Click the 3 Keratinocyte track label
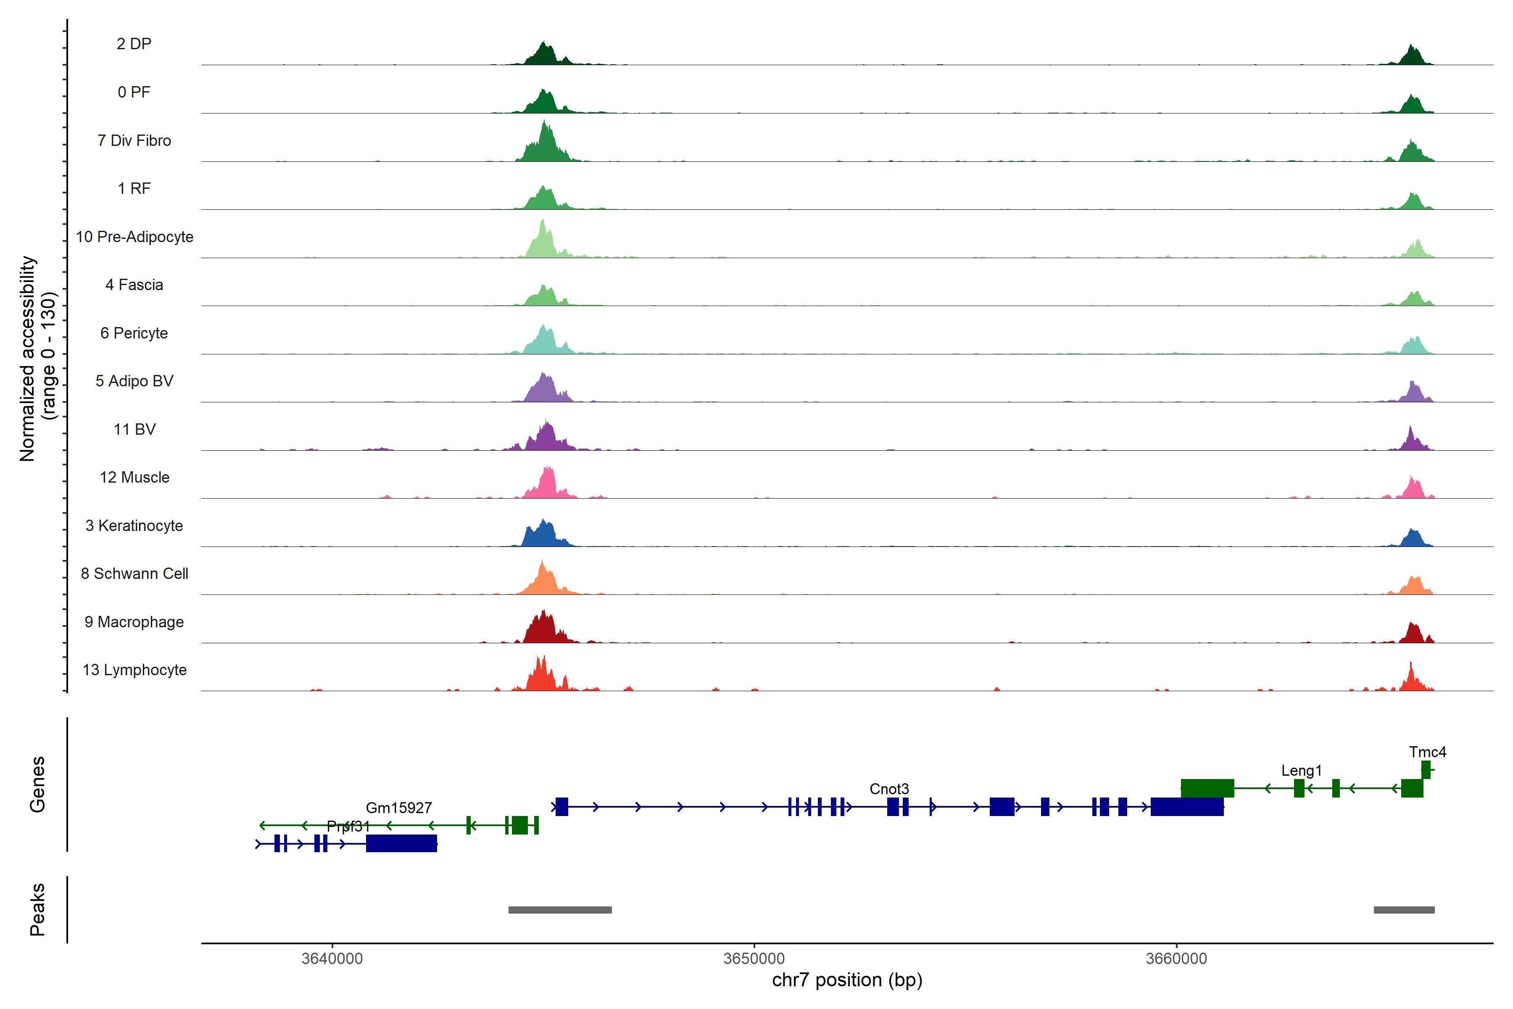The height and width of the screenshot is (1009, 1513). (134, 526)
